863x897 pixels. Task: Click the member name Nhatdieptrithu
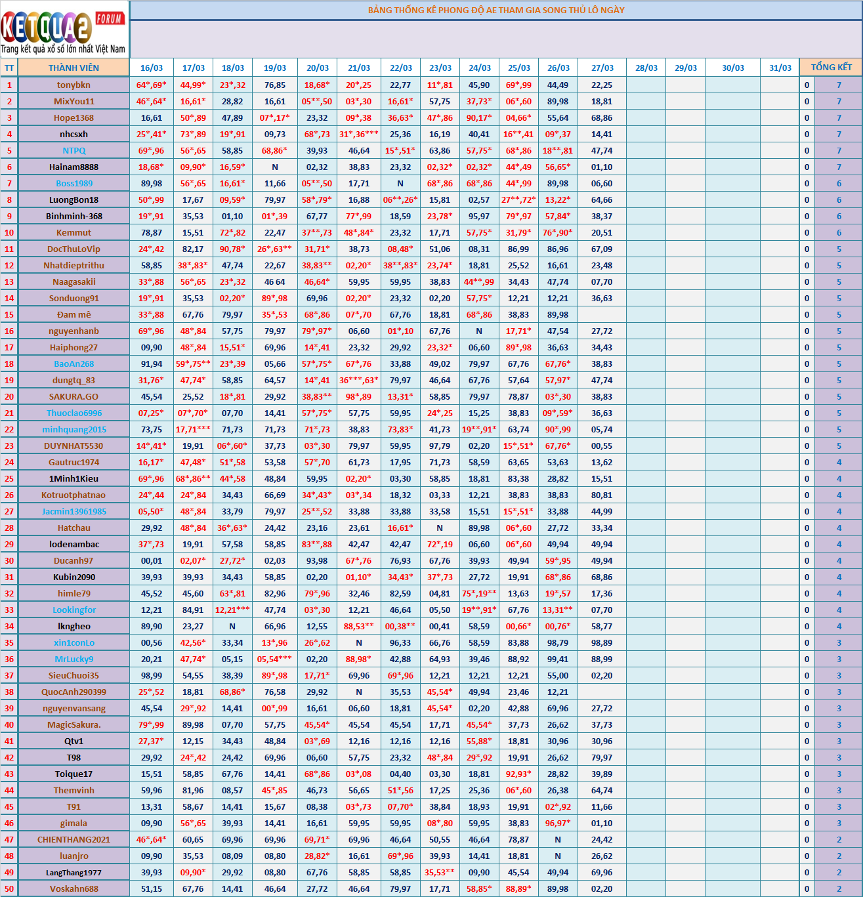(74, 265)
